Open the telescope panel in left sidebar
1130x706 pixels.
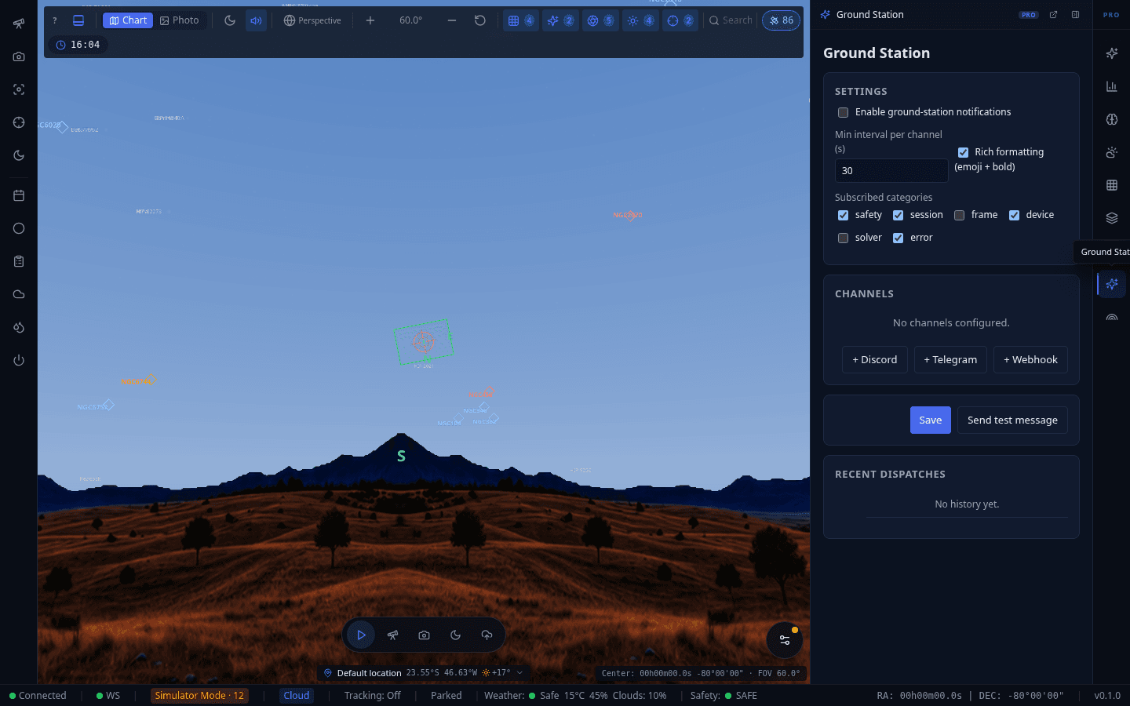[19, 24]
